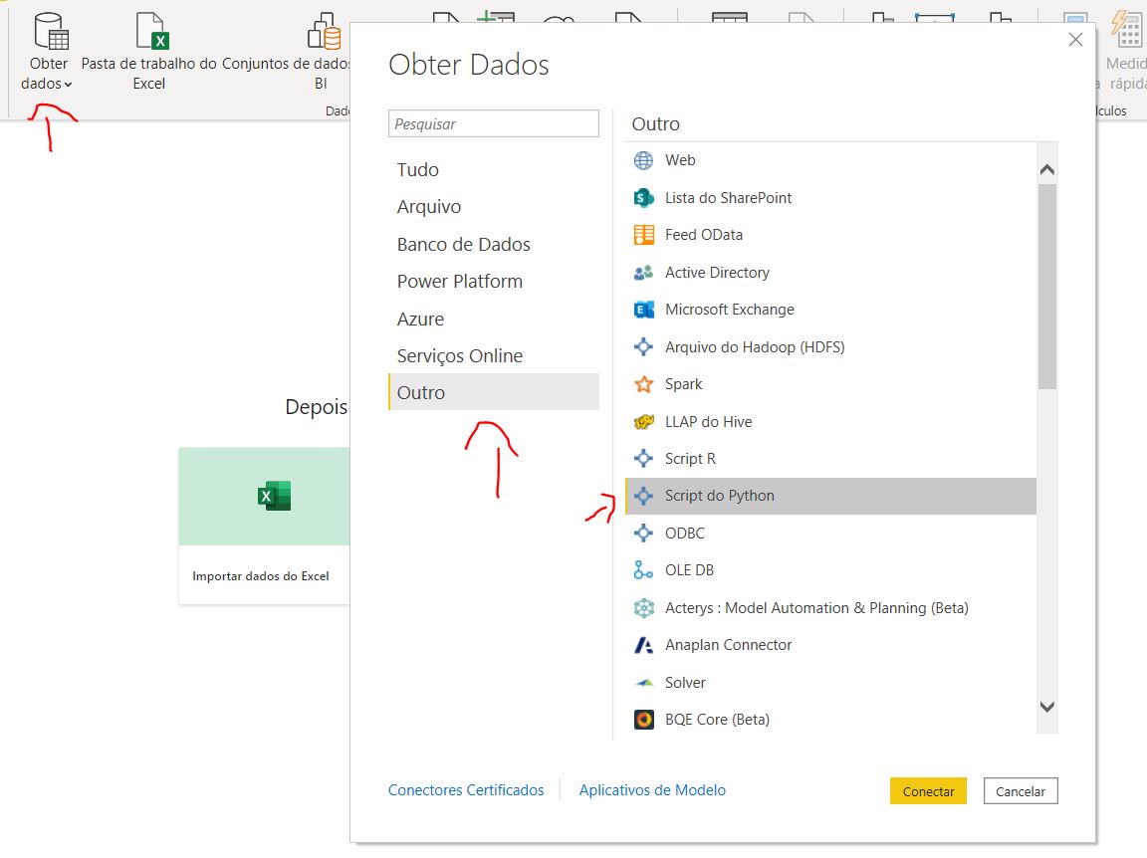Select the Acterys connector icon
Viewport: 1147px width, 858px height.
[644, 608]
